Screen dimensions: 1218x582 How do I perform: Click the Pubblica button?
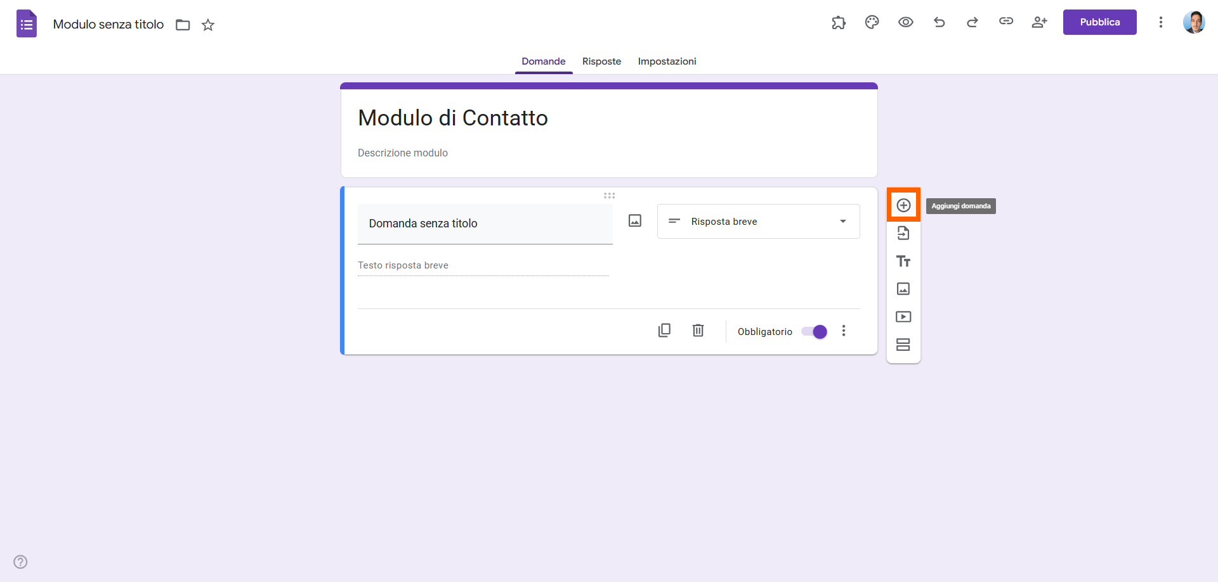click(x=1099, y=22)
